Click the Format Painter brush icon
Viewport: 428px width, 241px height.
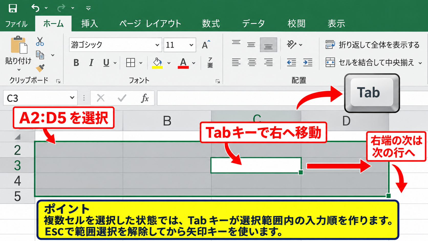point(40,68)
